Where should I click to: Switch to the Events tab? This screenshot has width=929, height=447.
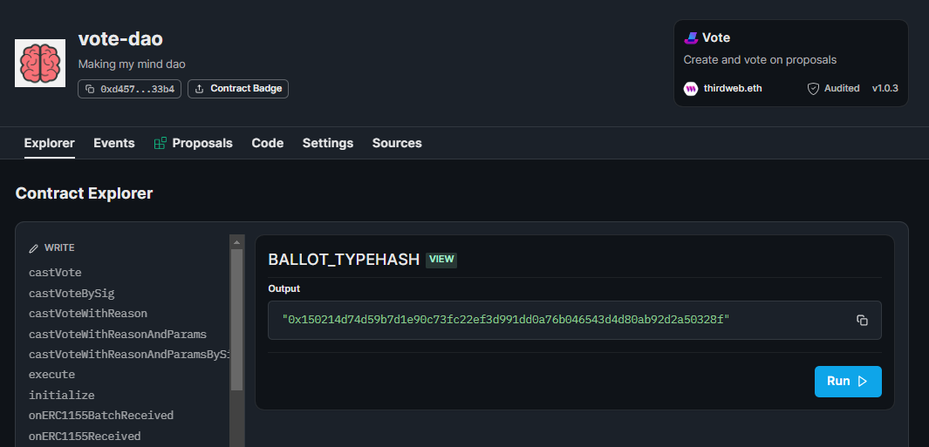pyautogui.click(x=114, y=143)
